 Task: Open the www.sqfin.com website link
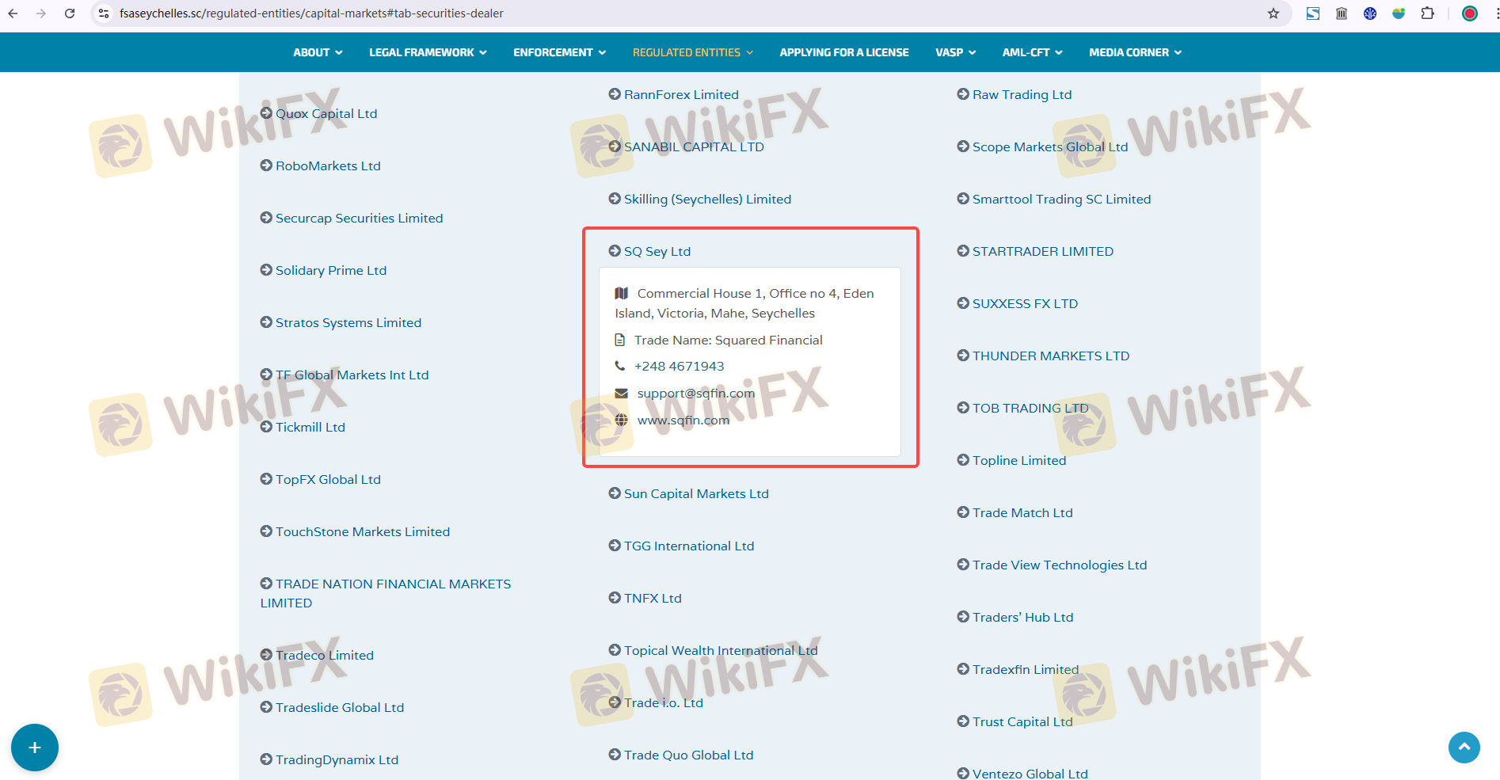[683, 420]
